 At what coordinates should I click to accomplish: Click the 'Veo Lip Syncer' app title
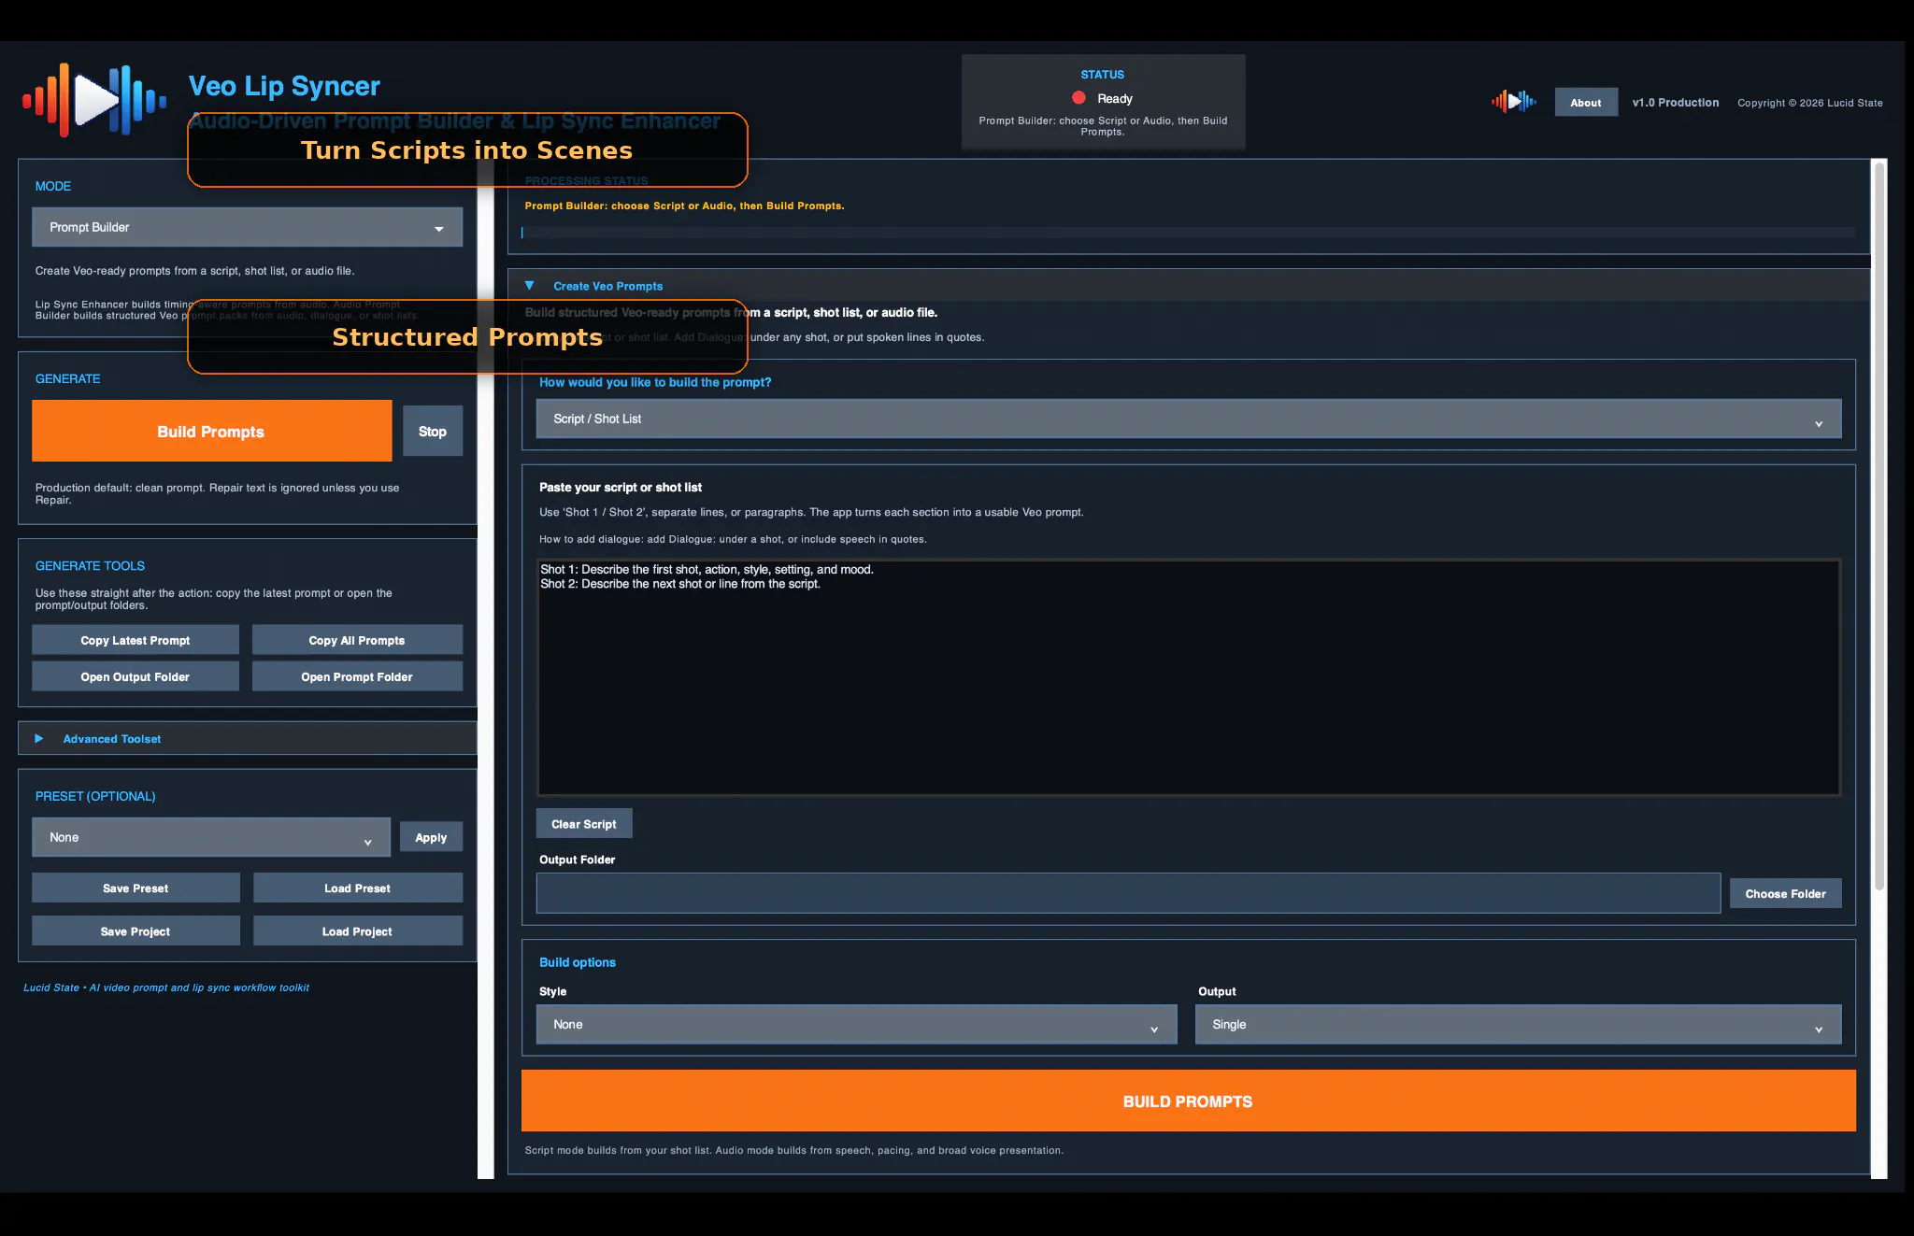(x=284, y=86)
